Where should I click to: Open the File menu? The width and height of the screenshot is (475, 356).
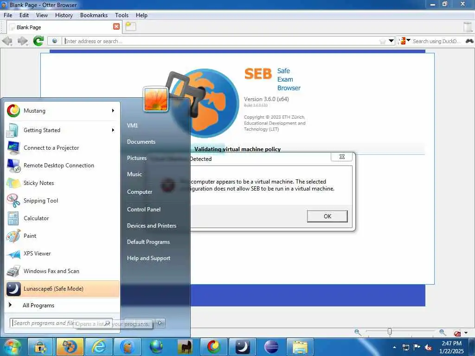(x=8, y=15)
